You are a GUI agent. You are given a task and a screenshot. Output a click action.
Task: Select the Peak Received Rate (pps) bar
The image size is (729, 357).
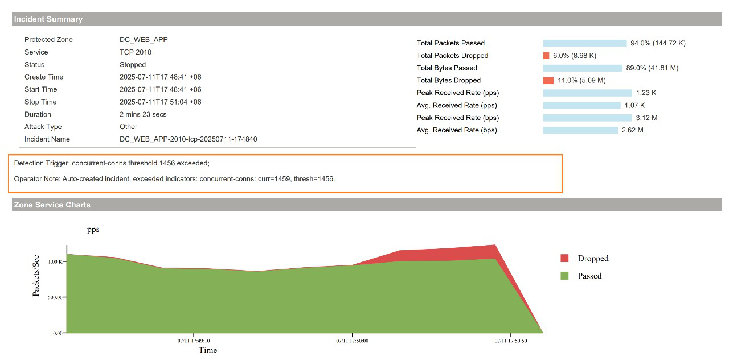pyautogui.click(x=587, y=93)
